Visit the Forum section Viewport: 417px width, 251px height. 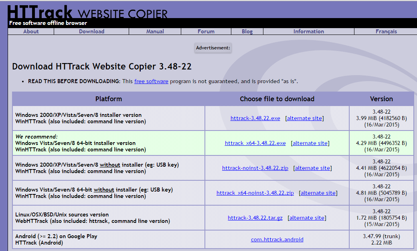[x=206, y=31]
